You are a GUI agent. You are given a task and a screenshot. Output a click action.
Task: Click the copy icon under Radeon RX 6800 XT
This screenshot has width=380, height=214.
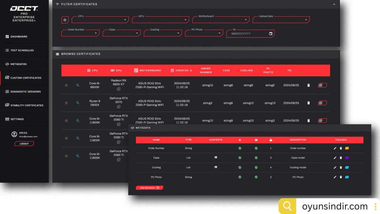118,89
